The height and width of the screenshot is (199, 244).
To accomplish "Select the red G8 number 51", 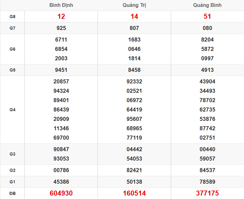I will (x=207, y=17).
